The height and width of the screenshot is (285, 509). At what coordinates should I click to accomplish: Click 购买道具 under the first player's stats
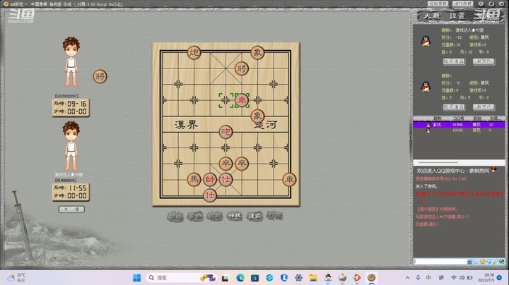(454, 61)
